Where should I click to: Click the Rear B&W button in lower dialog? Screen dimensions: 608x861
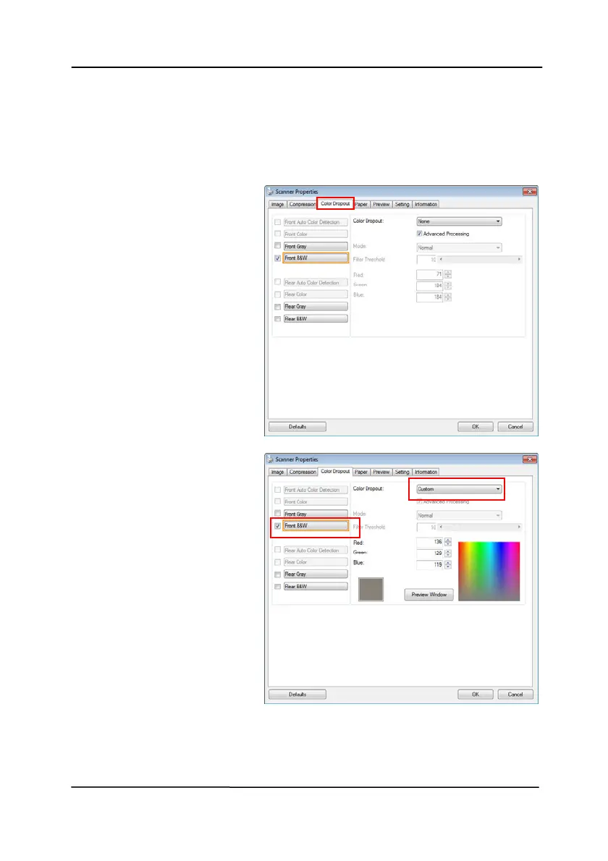(x=316, y=587)
